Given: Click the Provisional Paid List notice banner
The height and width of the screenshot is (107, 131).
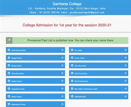Looking at the screenshot, I should click(67, 40).
